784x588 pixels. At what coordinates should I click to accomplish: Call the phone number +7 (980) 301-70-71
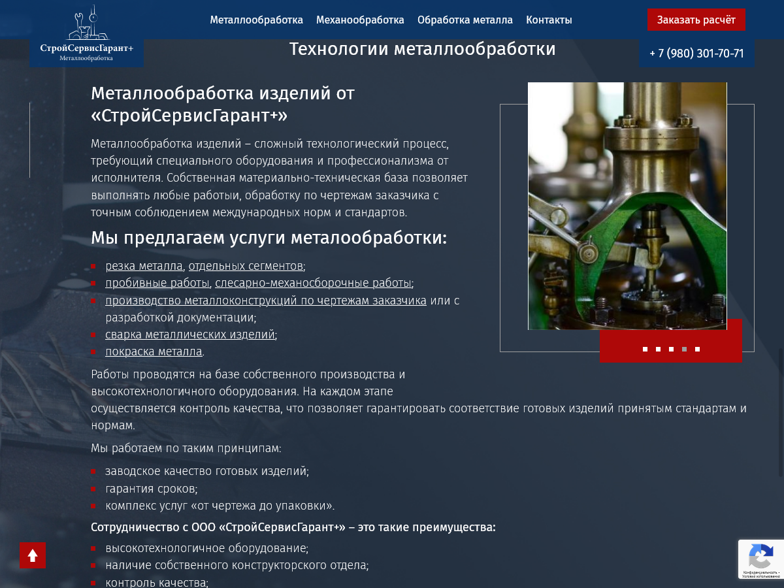point(696,54)
